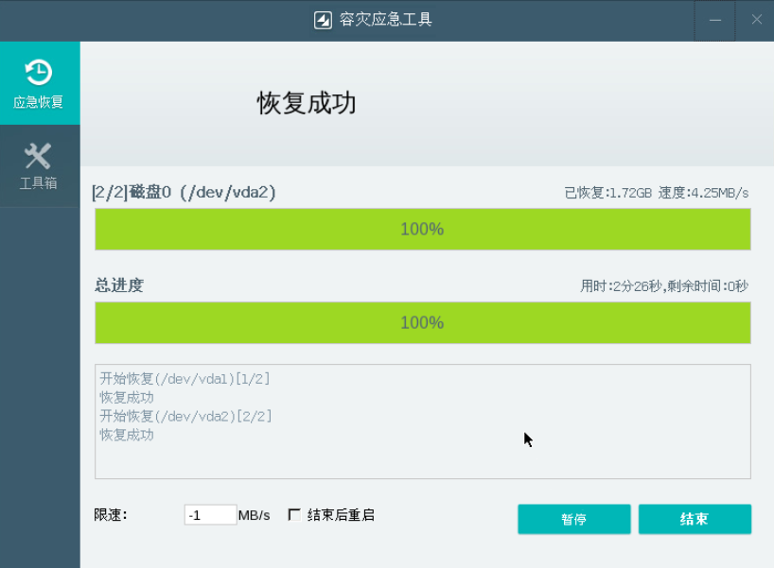Image resolution: width=774 pixels, height=568 pixels.
Task: Click the speed limit input showing -1
Action: click(x=212, y=513)
